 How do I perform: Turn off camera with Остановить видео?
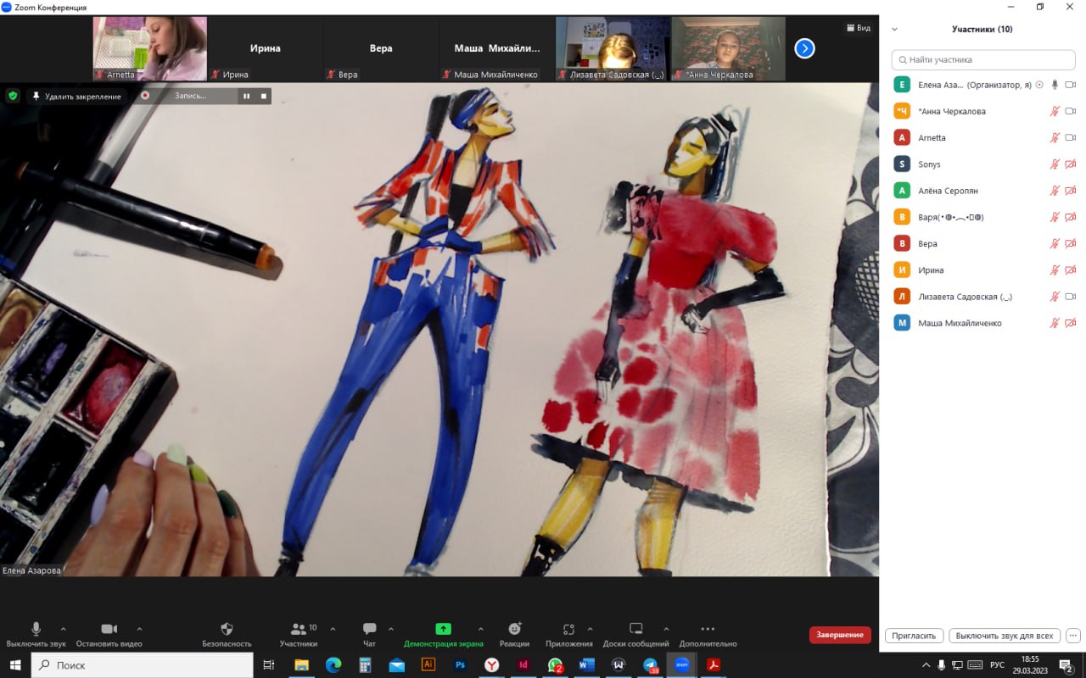pyautogui.click(x=109, y=630)
